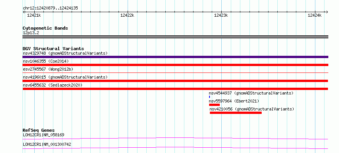339x153 pixels.
Task: Click the purple nsv4329748 variant bar
Action: pyautogui.click(x=175, y=57)
